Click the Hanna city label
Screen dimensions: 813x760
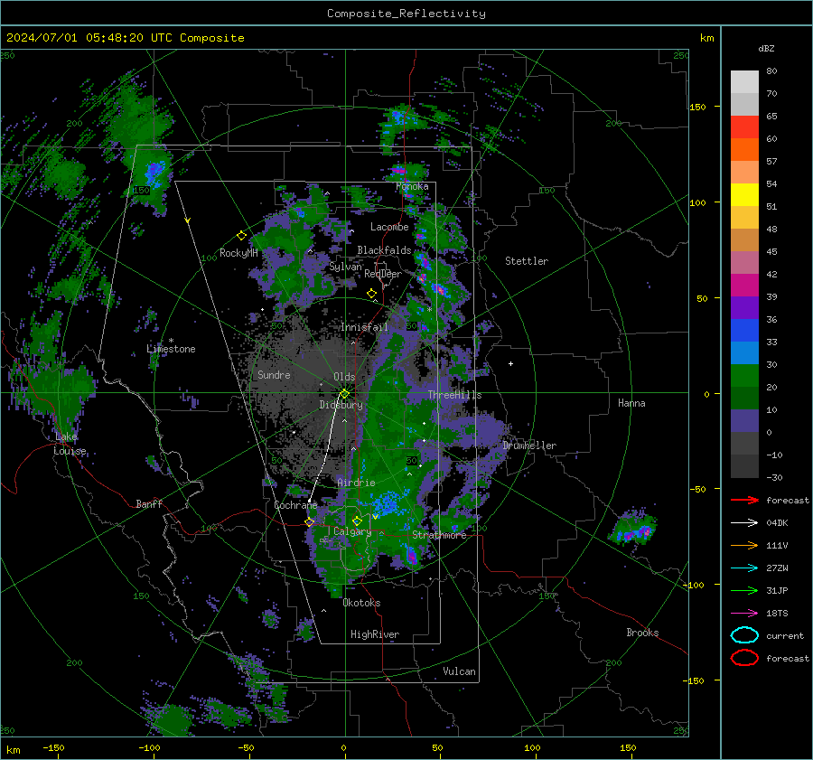[x=631, y=403]
